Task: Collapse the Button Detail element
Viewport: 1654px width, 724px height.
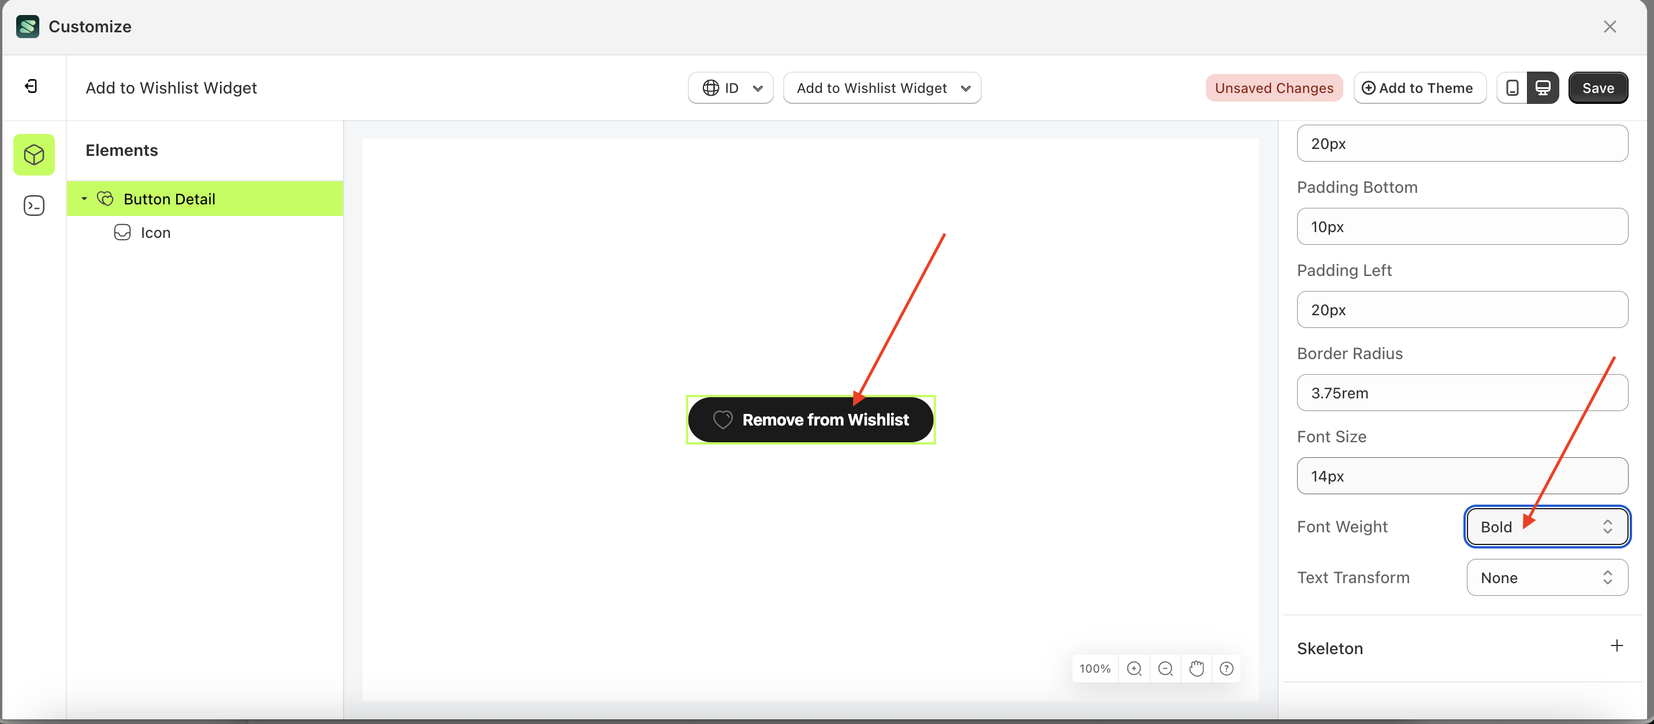Action: 84,199
